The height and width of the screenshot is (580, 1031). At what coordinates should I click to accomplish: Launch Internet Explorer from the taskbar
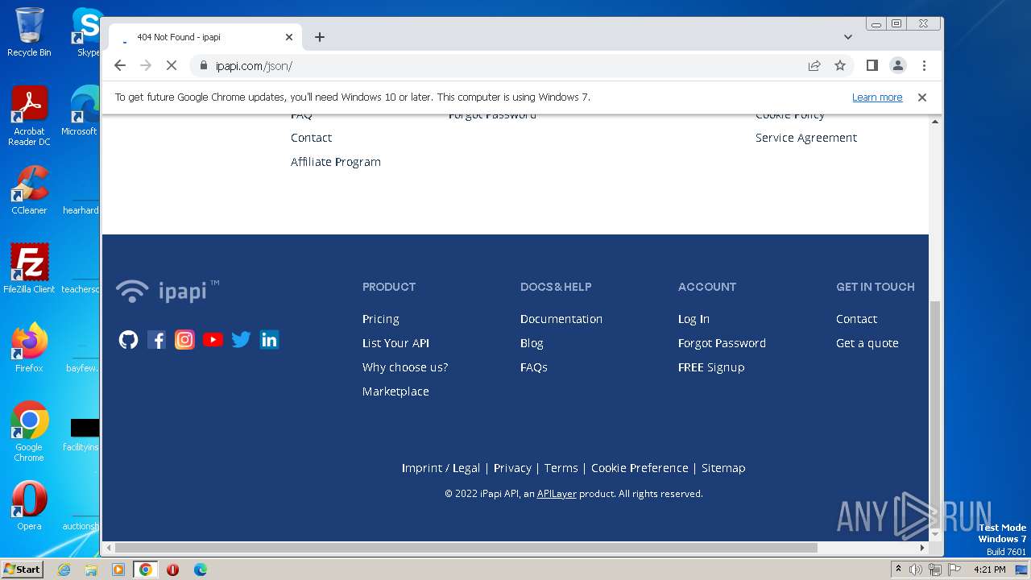pos(64,570)
